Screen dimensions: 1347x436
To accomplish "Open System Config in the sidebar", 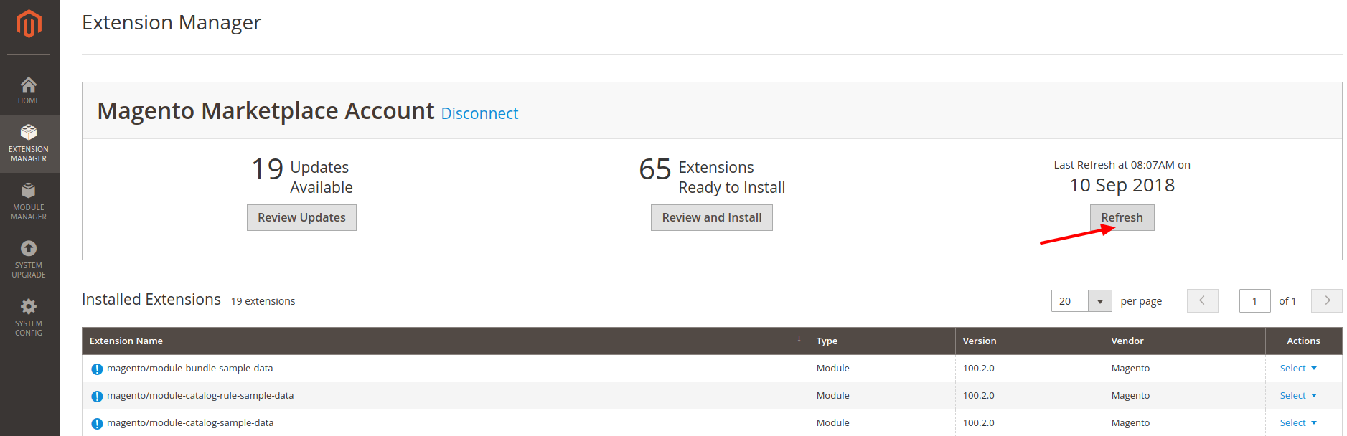I will point(29,318).
